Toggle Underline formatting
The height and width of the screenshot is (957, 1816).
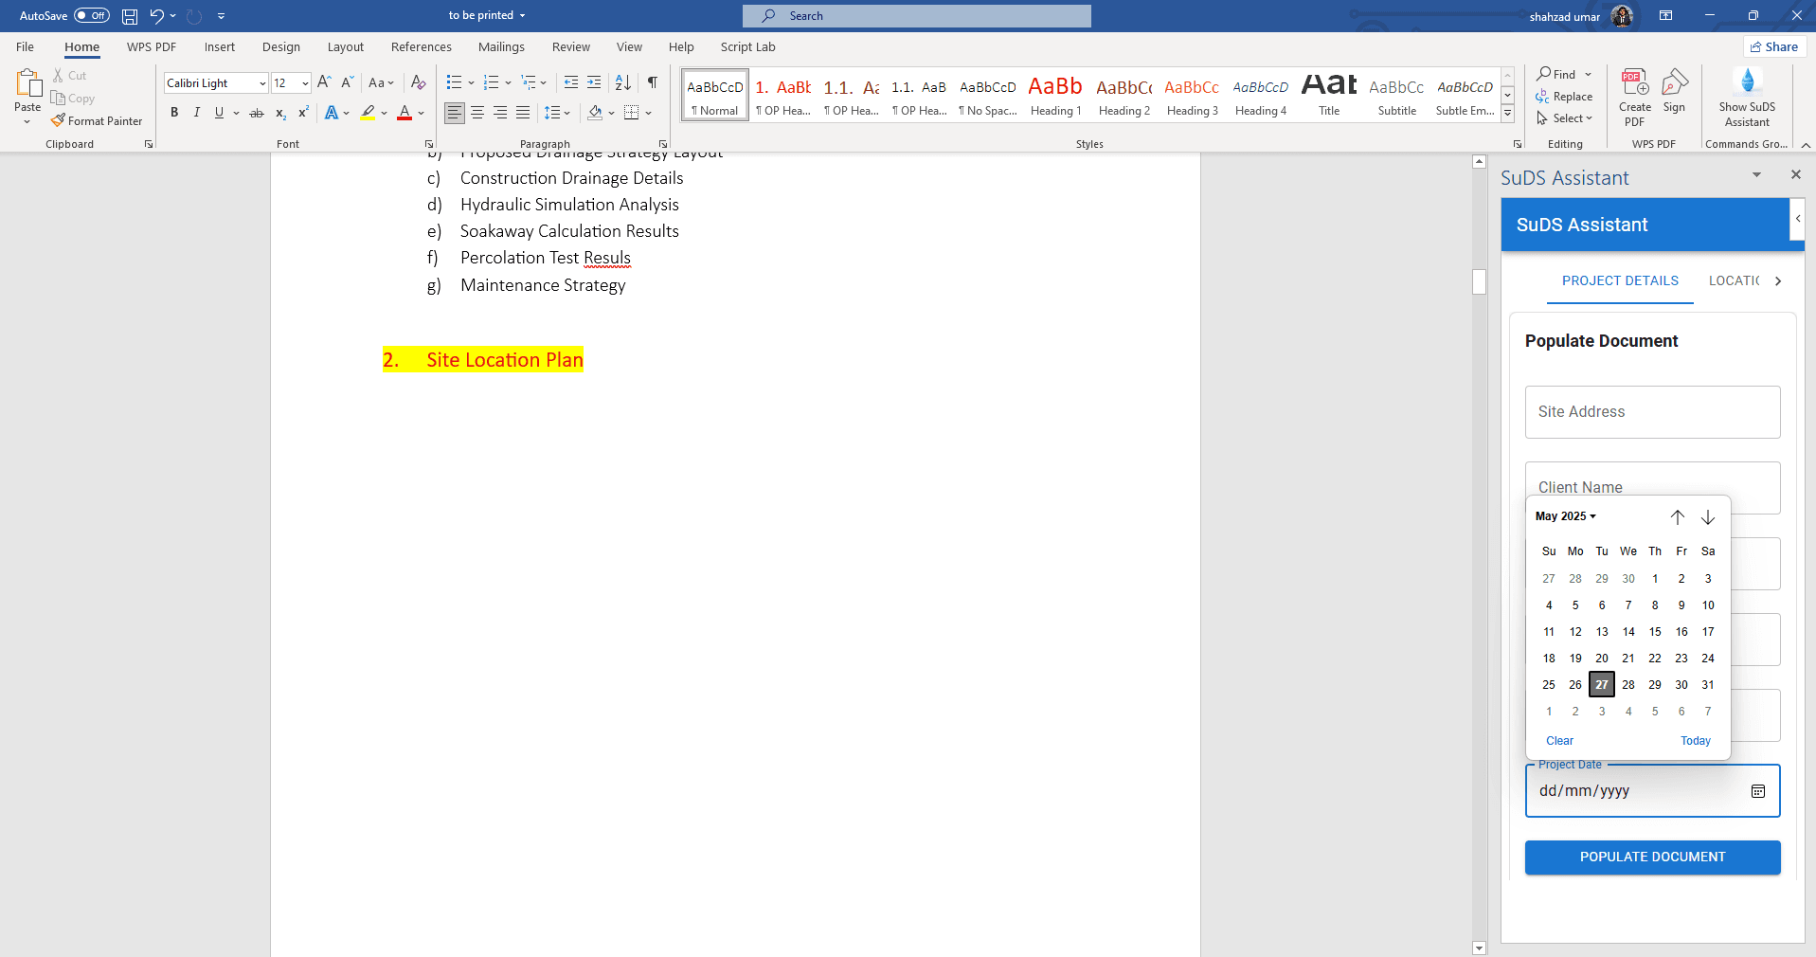coord(219,113)
